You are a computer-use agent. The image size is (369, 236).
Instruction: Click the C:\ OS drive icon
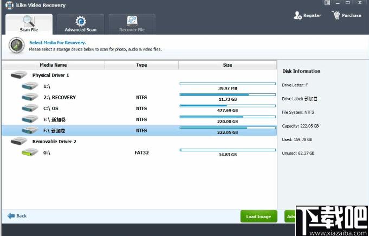pyautogui.click(x=30, y=108)
